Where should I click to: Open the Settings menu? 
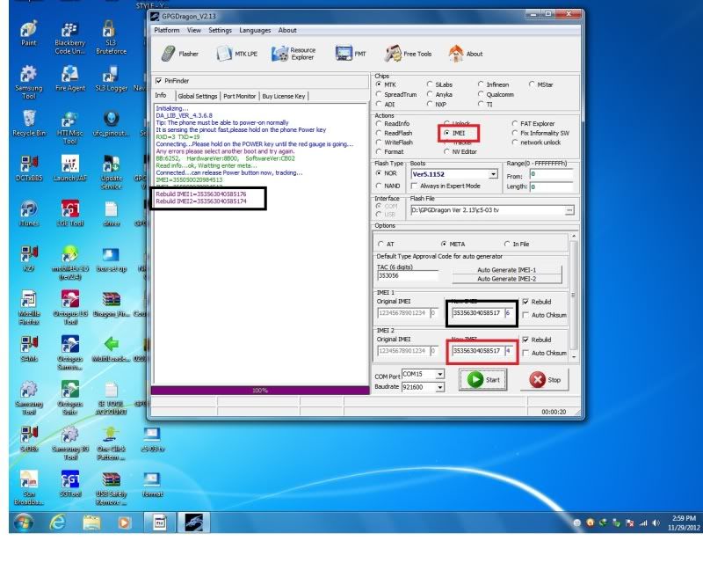click(x=220, y=30)
